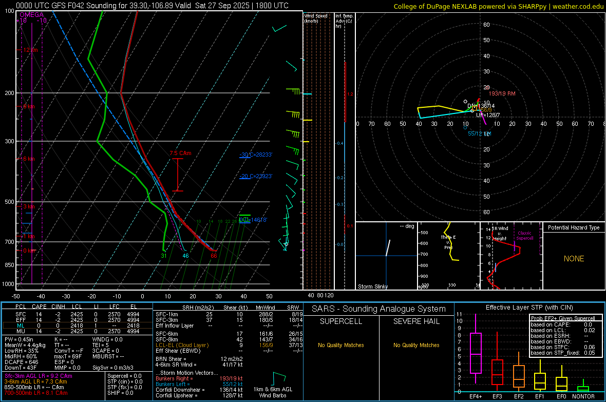
Task: Click the based on STPC: probability row
Action: click(x=563, y=347)
